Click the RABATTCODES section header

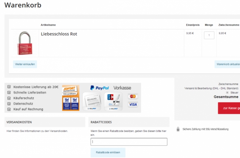pos(129,122)
